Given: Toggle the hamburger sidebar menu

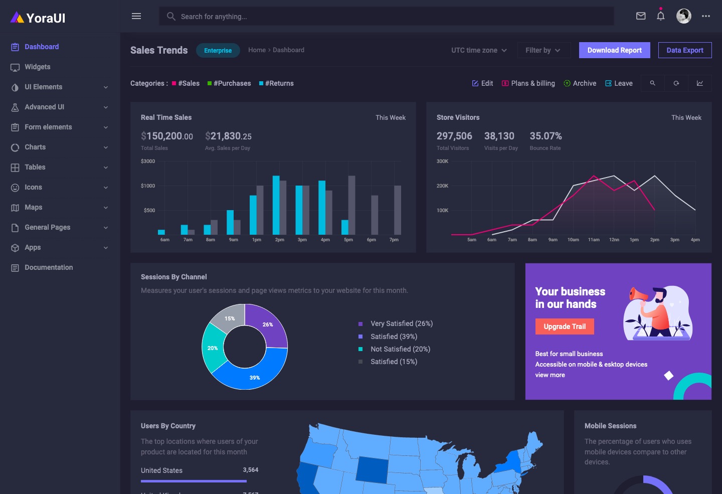Looking at the screenshot, I should (136, 16).
